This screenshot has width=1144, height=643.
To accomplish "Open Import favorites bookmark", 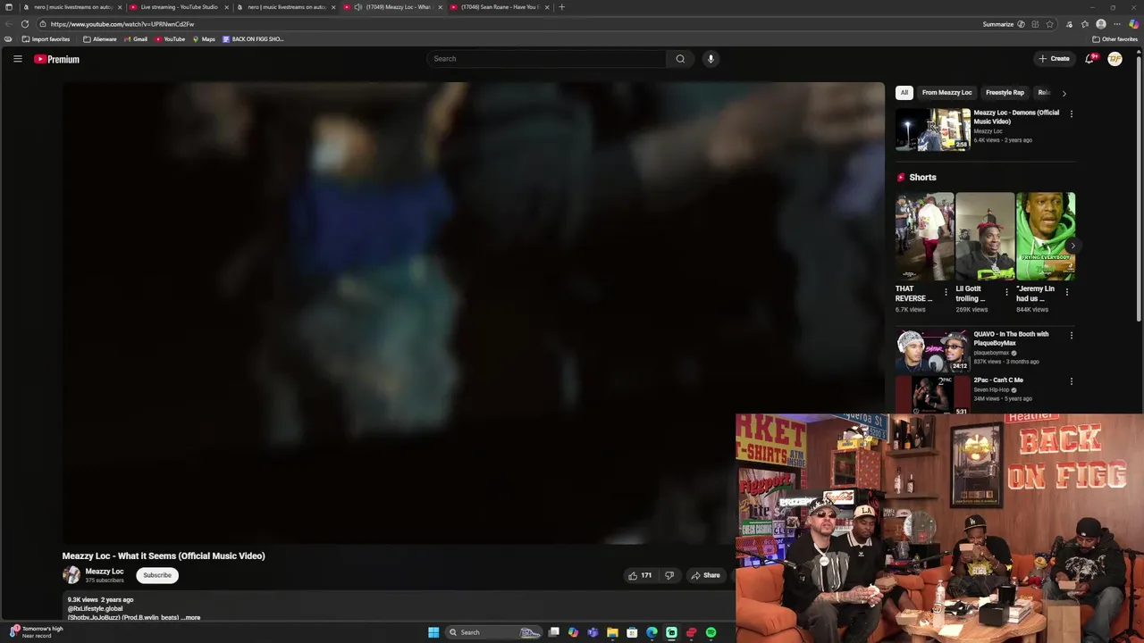I will click(x=46, y=39).
